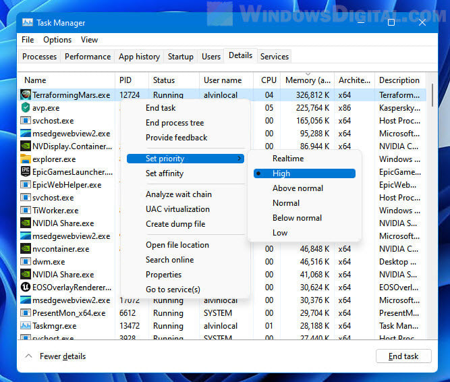Sort by Memory column header
450x382 pixels.
click(308, 80)
